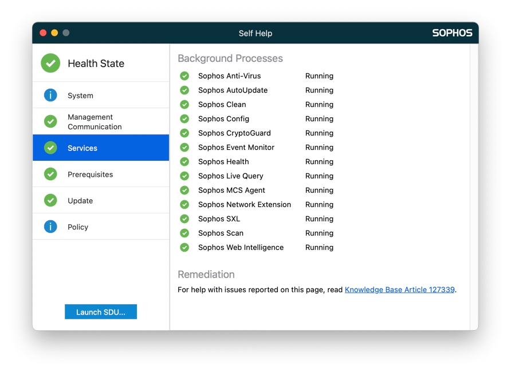Click the Health State green checkmark icon
Screen dimensions: 511x373
pyautogui.click(x=50, y=63)
